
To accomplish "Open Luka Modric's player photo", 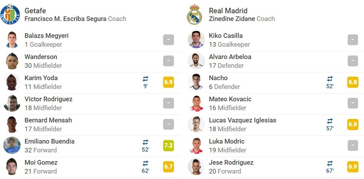I will click(196, 146).
